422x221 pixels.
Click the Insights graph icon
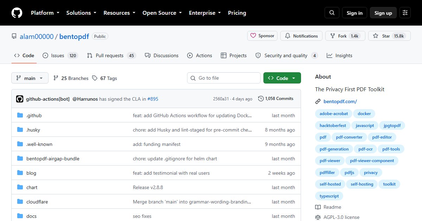click(330, 55)
